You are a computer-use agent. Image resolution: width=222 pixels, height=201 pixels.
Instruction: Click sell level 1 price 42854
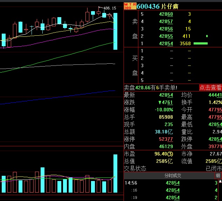[166, 43]
